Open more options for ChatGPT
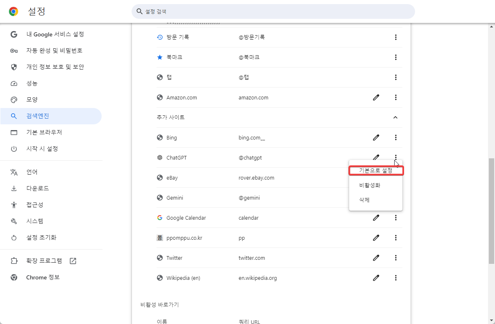 coord(395,157)
